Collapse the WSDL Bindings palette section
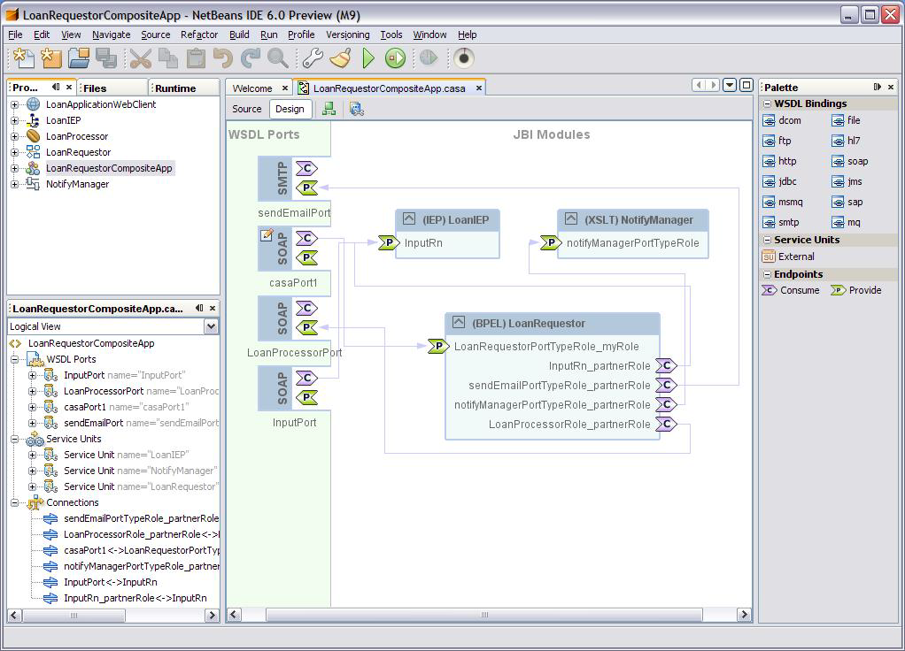 tap(767, 103)
